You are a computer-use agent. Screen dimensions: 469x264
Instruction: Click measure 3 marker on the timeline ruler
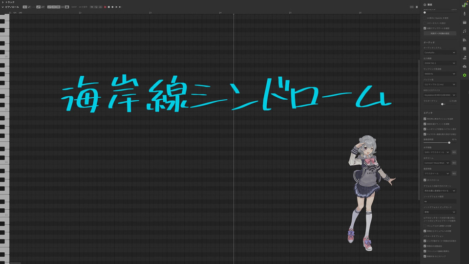150,13
